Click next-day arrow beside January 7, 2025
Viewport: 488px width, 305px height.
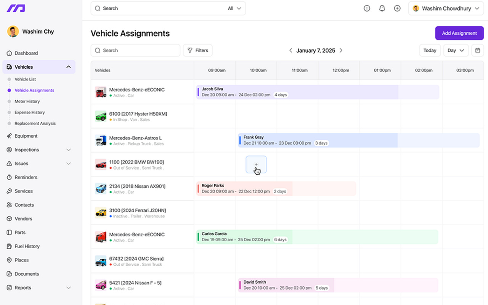point(341,50)
